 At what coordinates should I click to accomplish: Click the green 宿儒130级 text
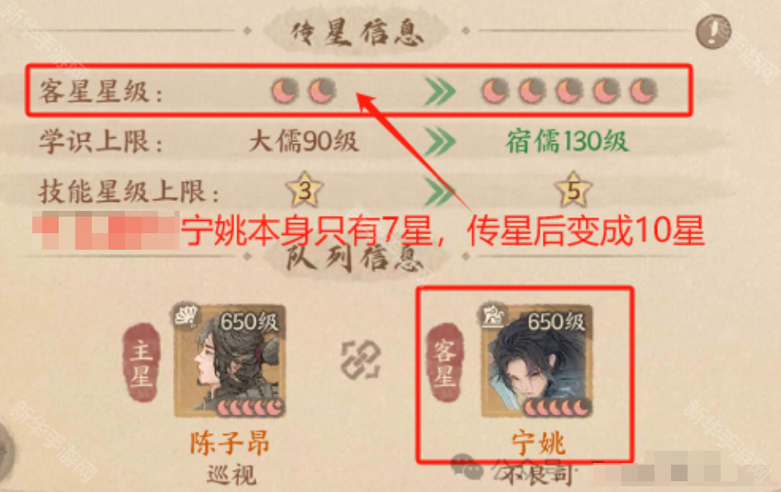[568, 141]
